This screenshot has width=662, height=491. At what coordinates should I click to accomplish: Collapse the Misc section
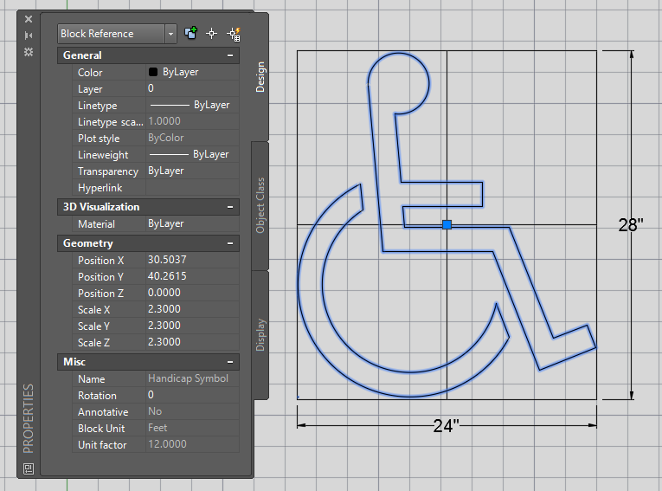230,362
